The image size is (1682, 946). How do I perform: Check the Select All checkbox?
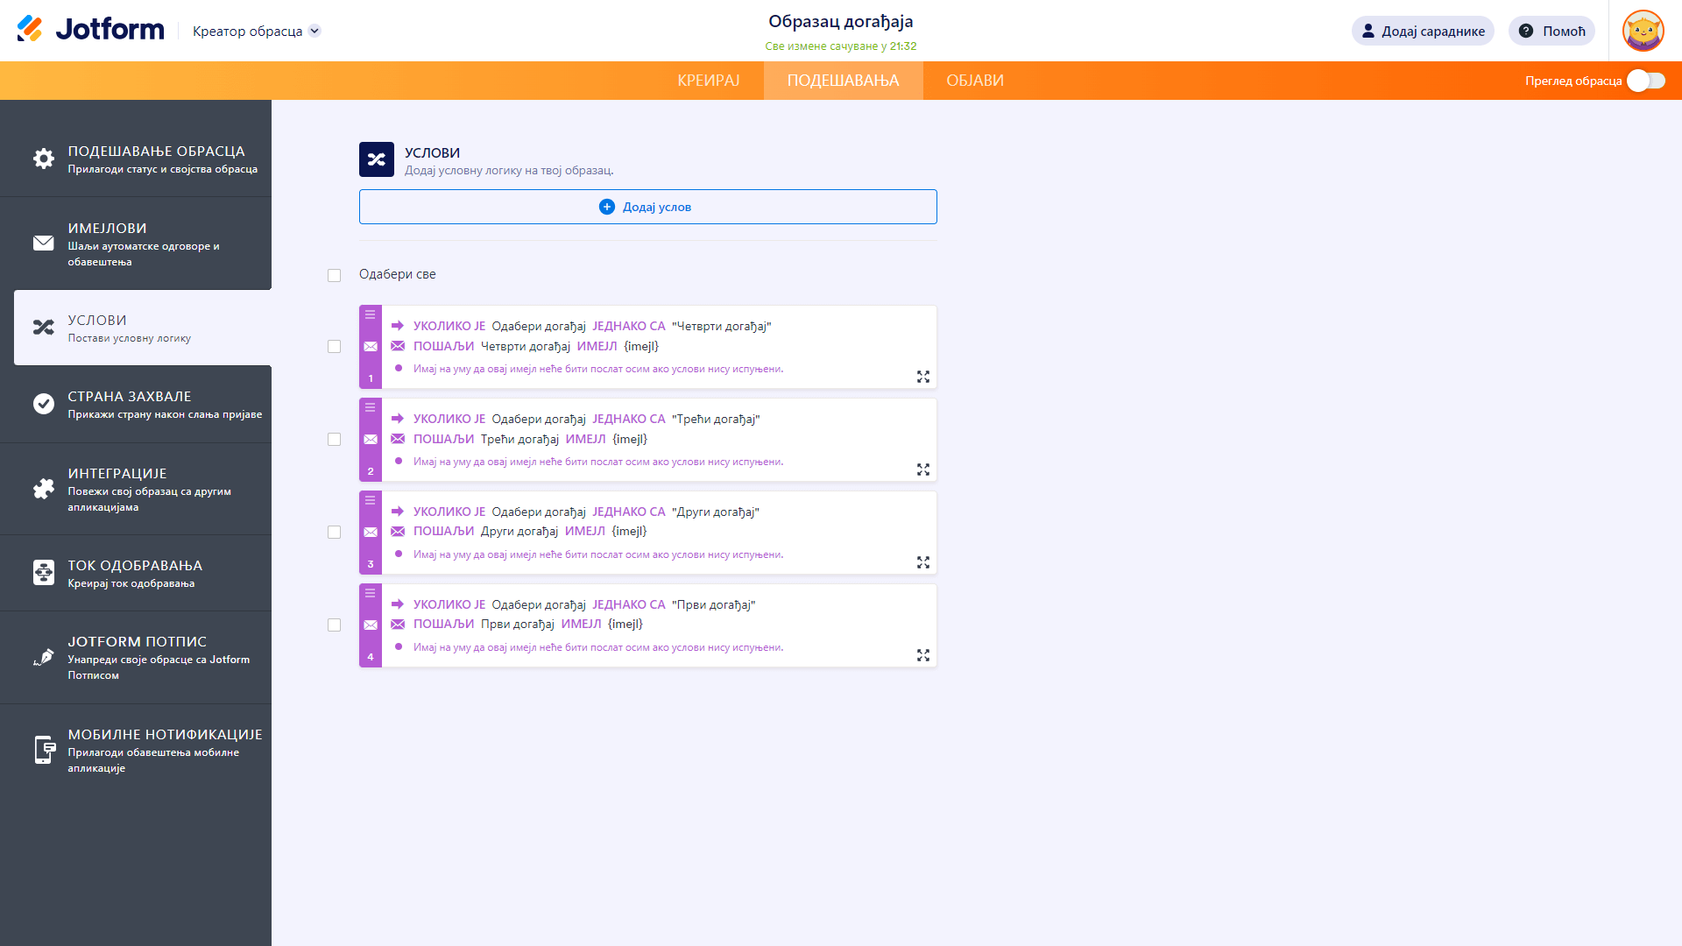click(334, 275)
